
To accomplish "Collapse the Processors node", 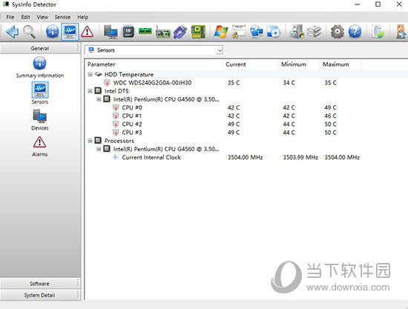I will tap(90, 141).
